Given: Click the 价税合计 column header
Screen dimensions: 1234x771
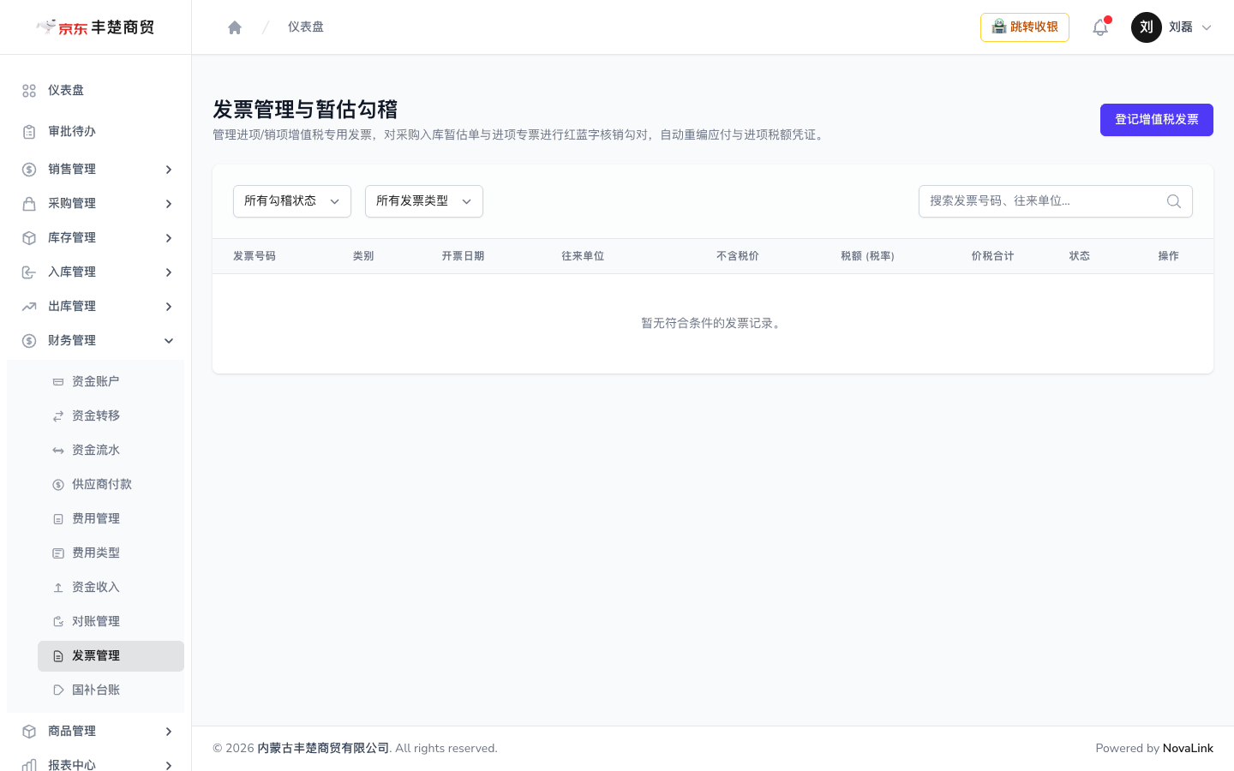Looking at the screenshot, I should pyautogui.click(x=992, y=256).
